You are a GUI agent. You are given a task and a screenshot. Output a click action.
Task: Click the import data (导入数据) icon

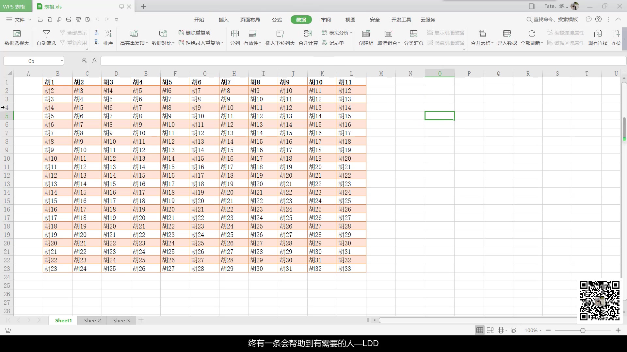(507, 34)
